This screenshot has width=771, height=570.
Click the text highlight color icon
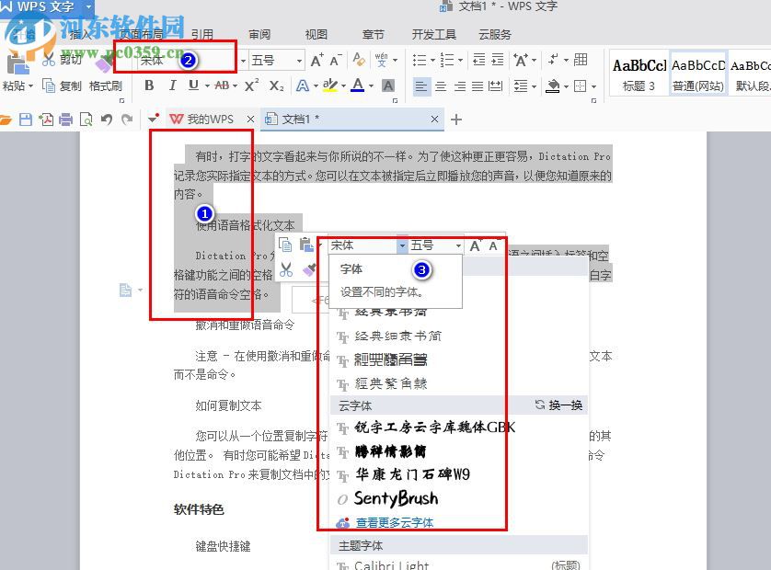point(328,85)
